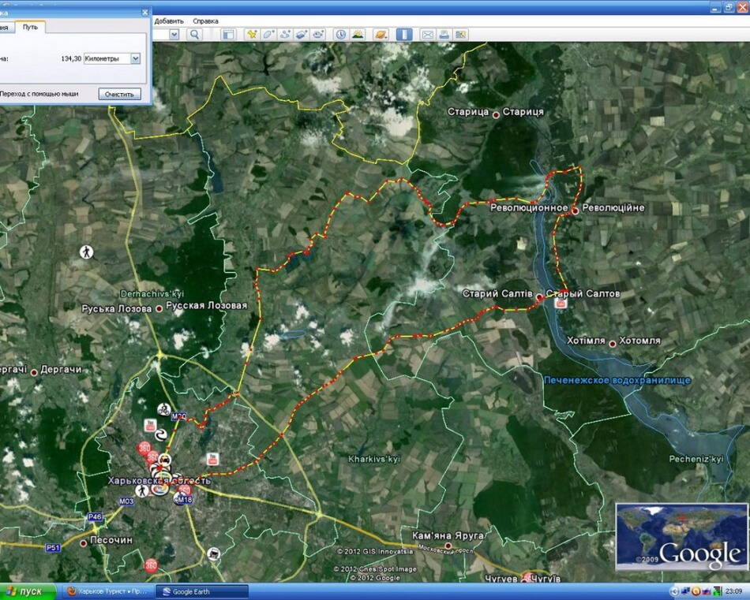Toggle the sunlight display icon
The image size is (750, 600).
click(x=358, y=35)
